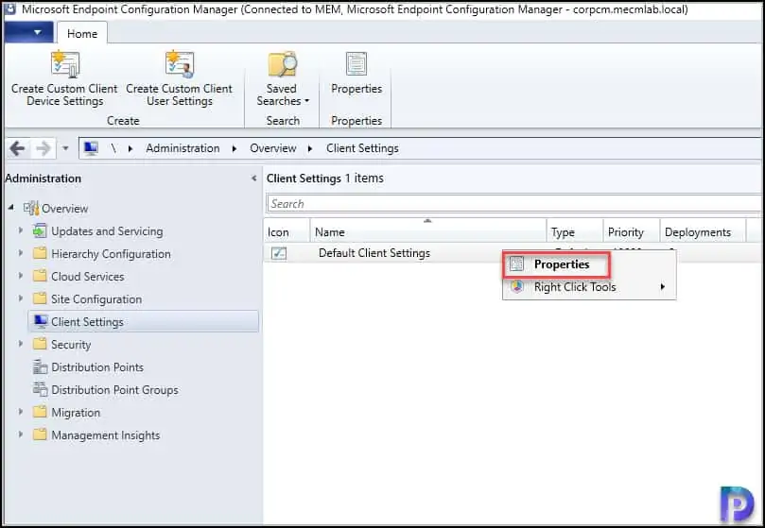
Task: Open the dropdown after Overview in the breadcrumb
Action: click(310, 148)
